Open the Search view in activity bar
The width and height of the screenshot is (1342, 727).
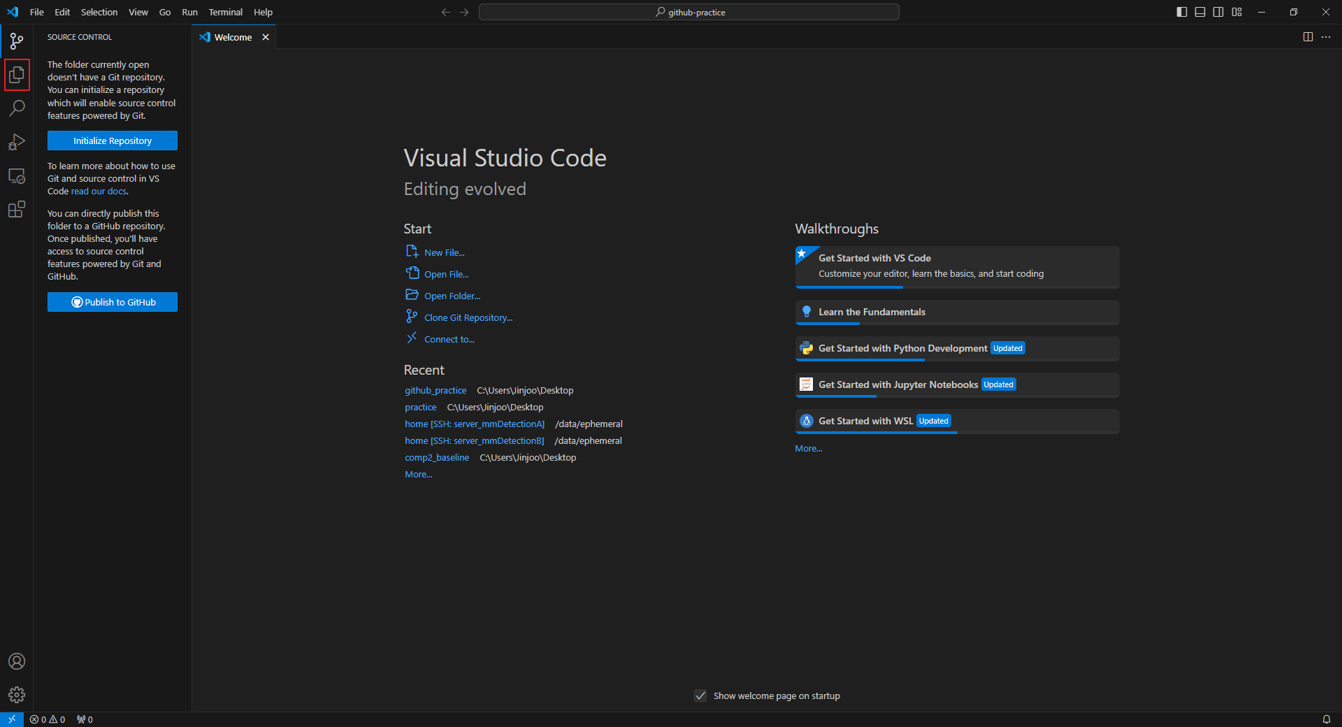17,108
